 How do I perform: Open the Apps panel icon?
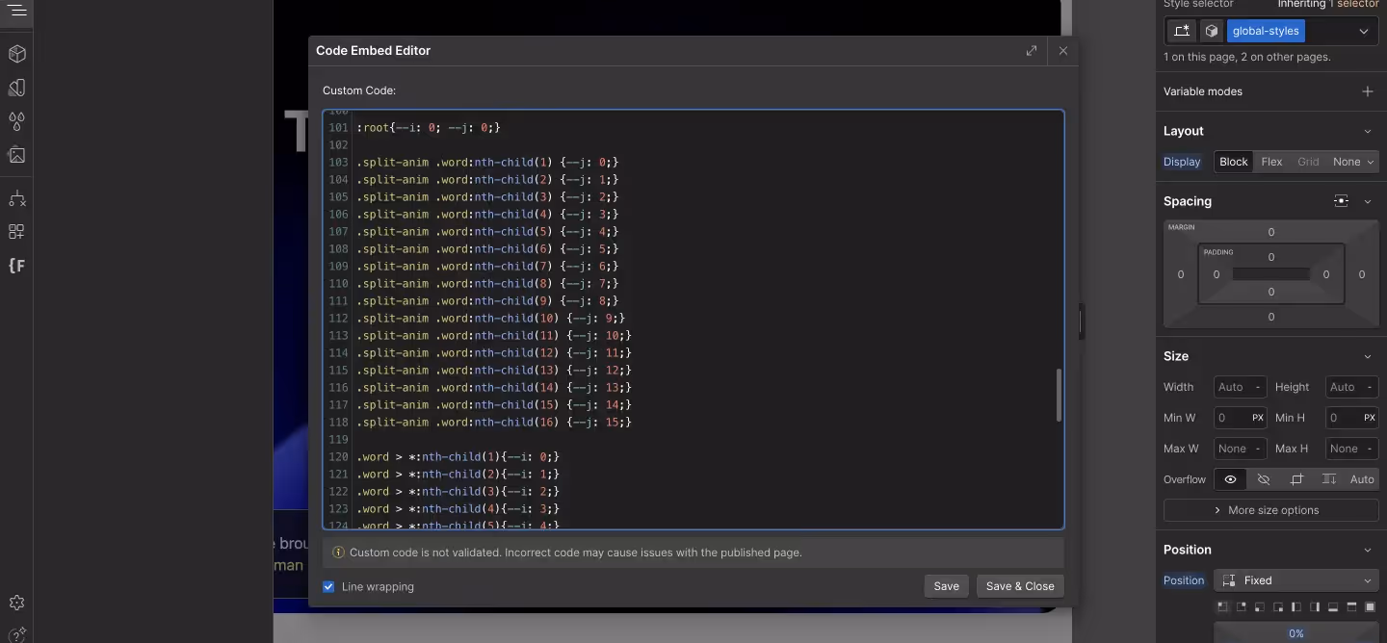coord(15,232)
